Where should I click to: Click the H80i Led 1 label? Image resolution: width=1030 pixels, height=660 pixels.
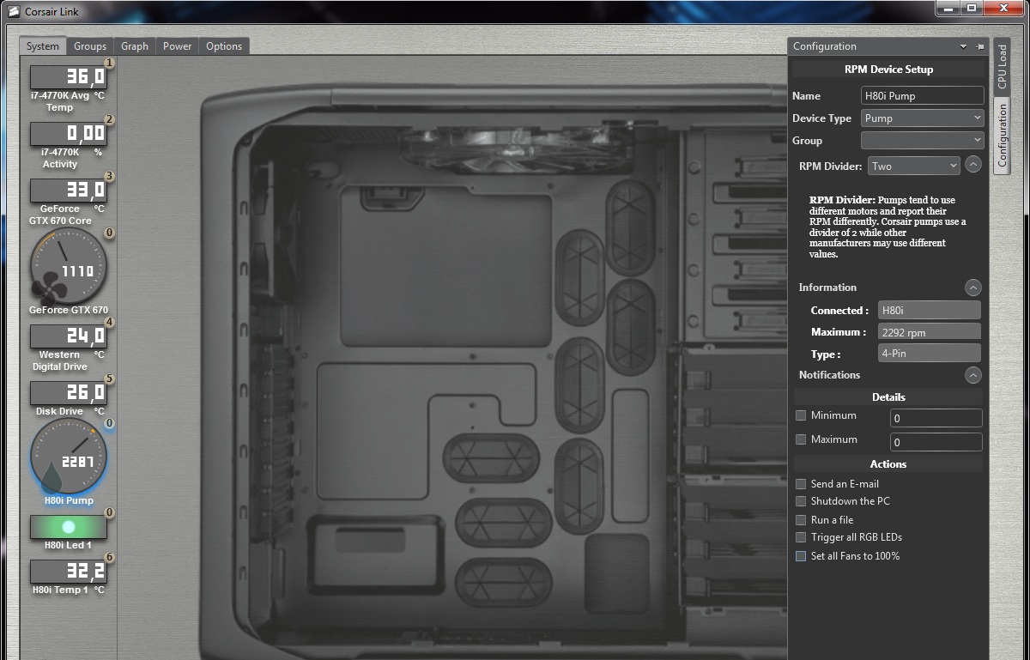coord(68,546)
